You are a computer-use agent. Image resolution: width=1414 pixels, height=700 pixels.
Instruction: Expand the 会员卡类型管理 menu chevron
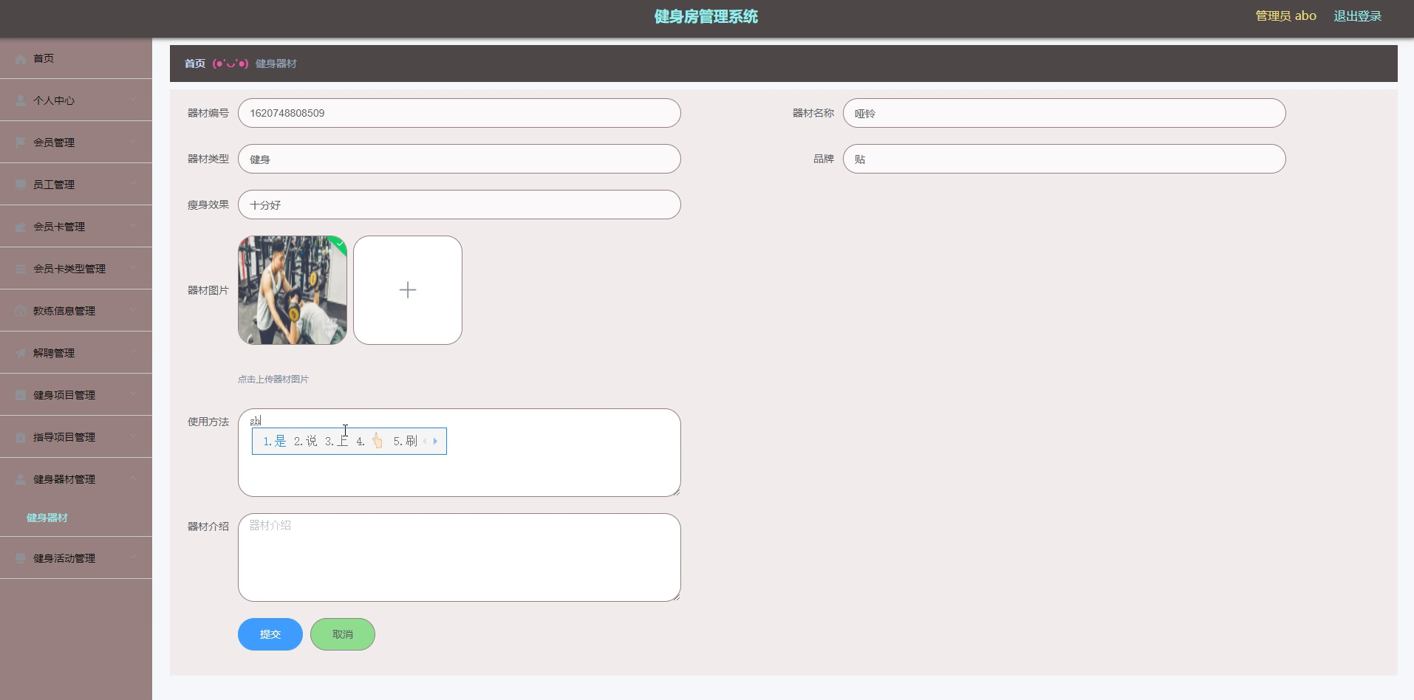pyautogui.click(x=133, y=268)
